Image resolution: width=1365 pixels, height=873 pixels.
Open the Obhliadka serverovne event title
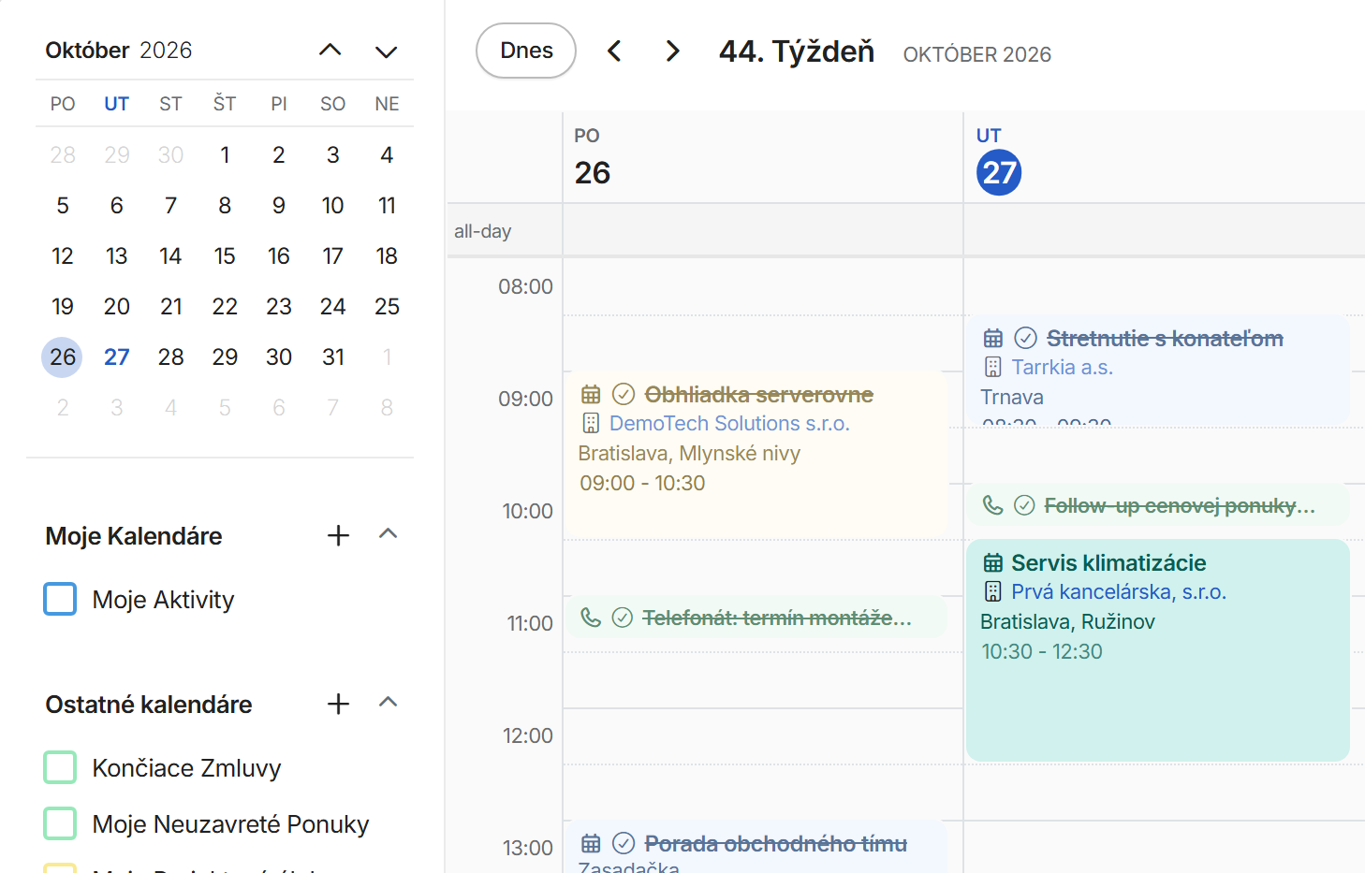tap(759, 394)
